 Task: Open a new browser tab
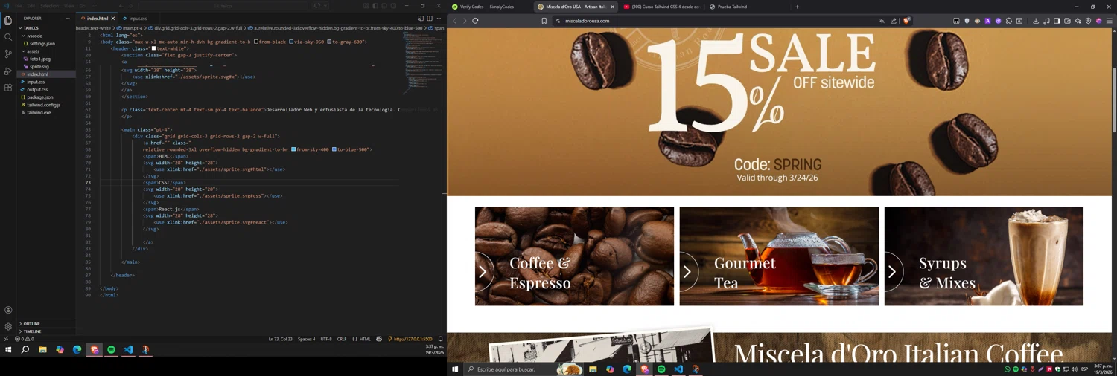pos(797,7)
